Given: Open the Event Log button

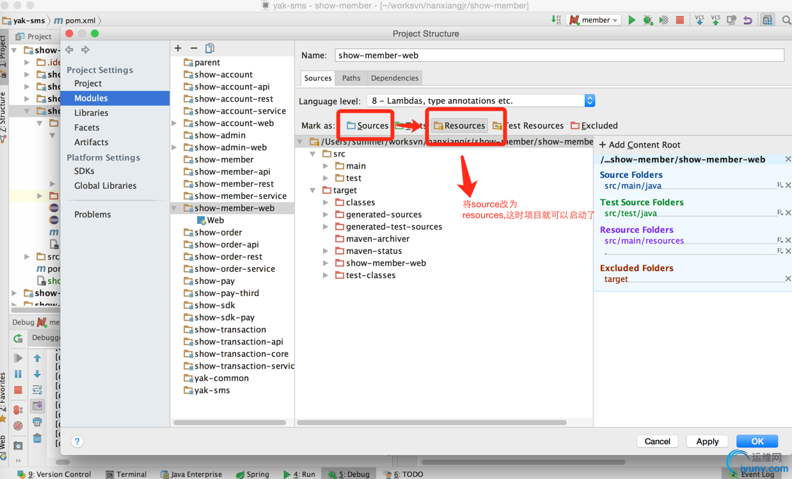Looking at the screenshot, I should [x=753, y=474].
